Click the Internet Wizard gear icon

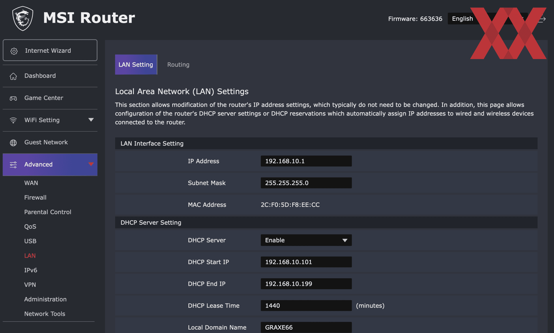(14, 51)
